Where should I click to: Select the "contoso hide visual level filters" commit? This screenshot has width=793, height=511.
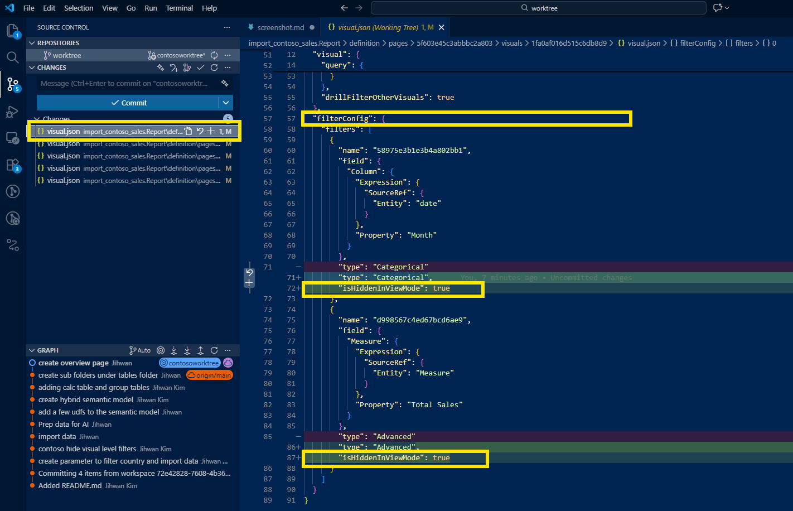coord(87,449)
